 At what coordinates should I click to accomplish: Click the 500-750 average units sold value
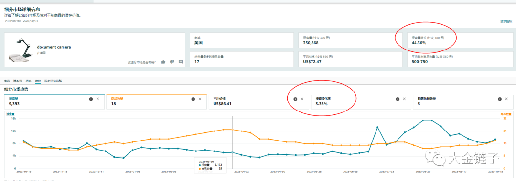point(419,61)
